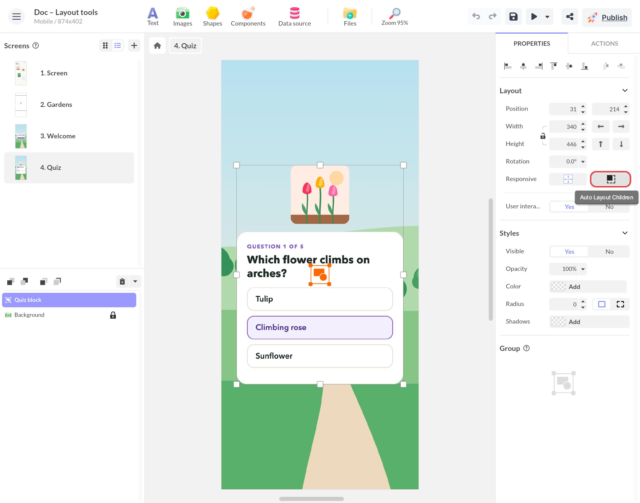Select the Text tool

pyautogui.click(x=153, y=17)
